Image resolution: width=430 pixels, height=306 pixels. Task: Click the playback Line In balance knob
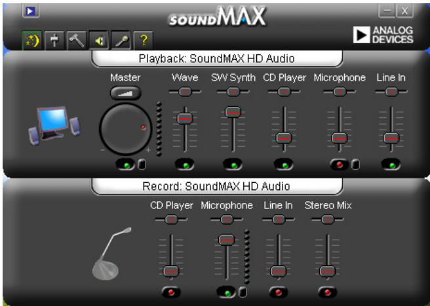(x=391, y=92)
